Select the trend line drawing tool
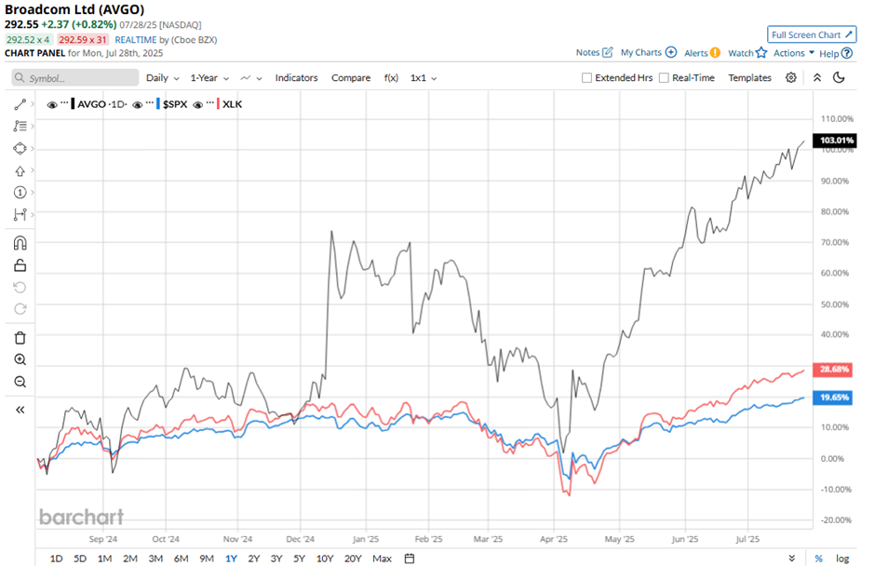Viewport: 875px width, 566px height. pyautogui.click(x=20, y=104)
